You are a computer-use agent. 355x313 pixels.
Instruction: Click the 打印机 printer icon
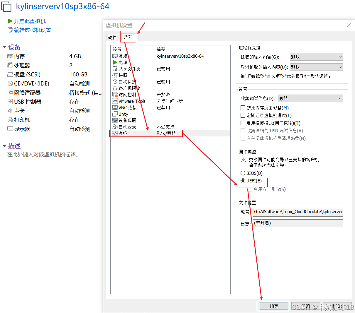(10, 120)
